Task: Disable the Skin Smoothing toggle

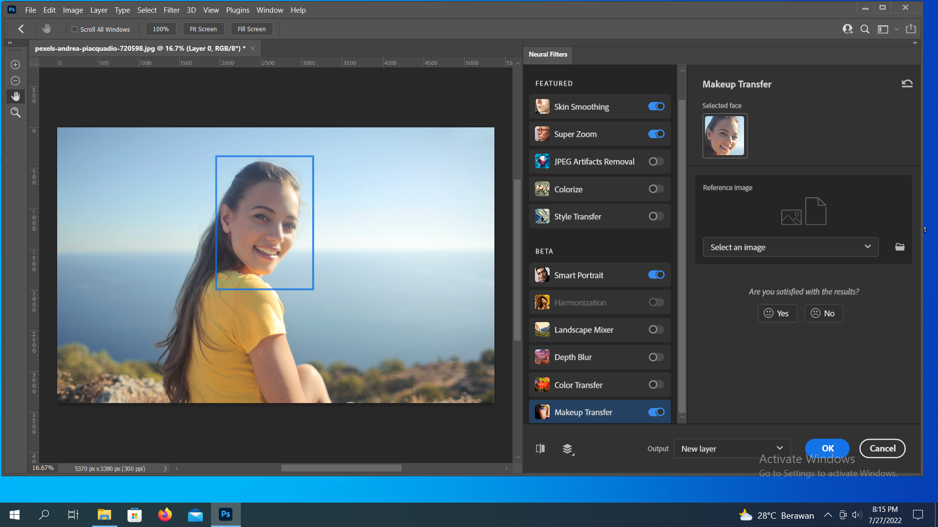Action: [x=656, y=106]
